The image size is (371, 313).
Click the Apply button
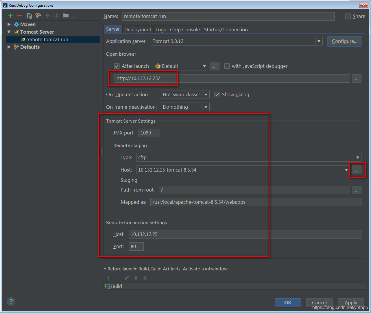[351, 303]
